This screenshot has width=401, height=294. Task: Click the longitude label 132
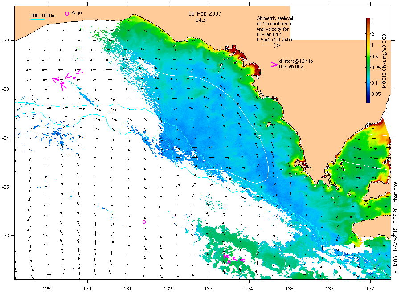tap(168, 289)
